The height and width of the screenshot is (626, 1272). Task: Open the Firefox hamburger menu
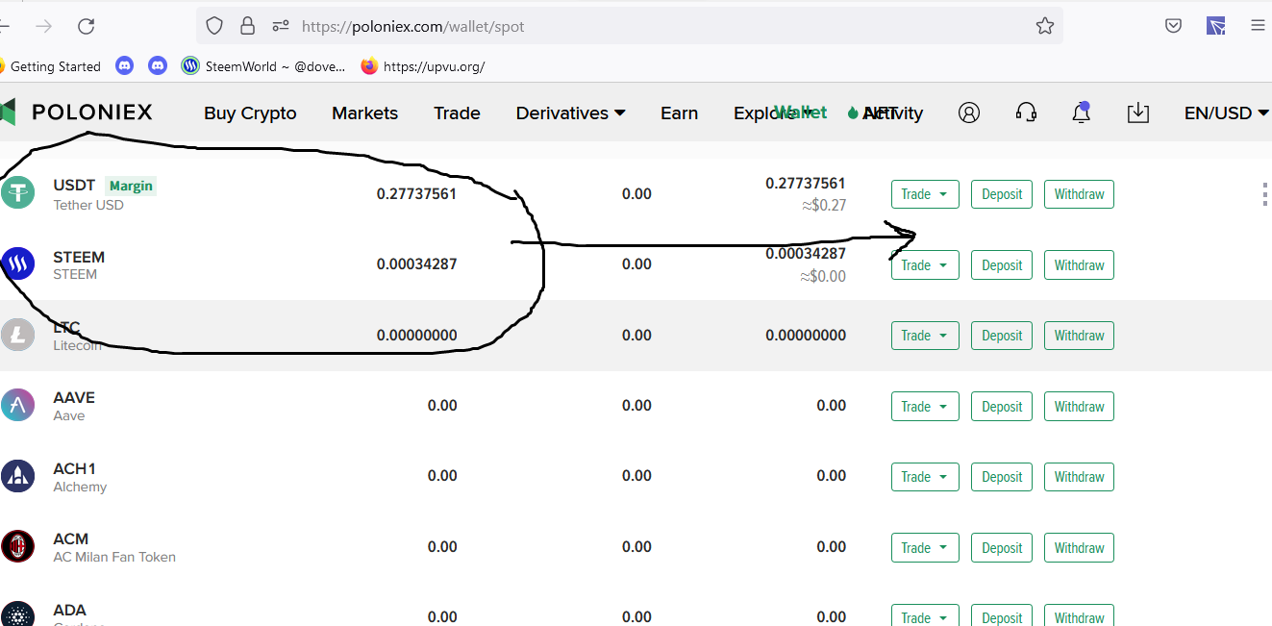click(x=1258, y=26)
